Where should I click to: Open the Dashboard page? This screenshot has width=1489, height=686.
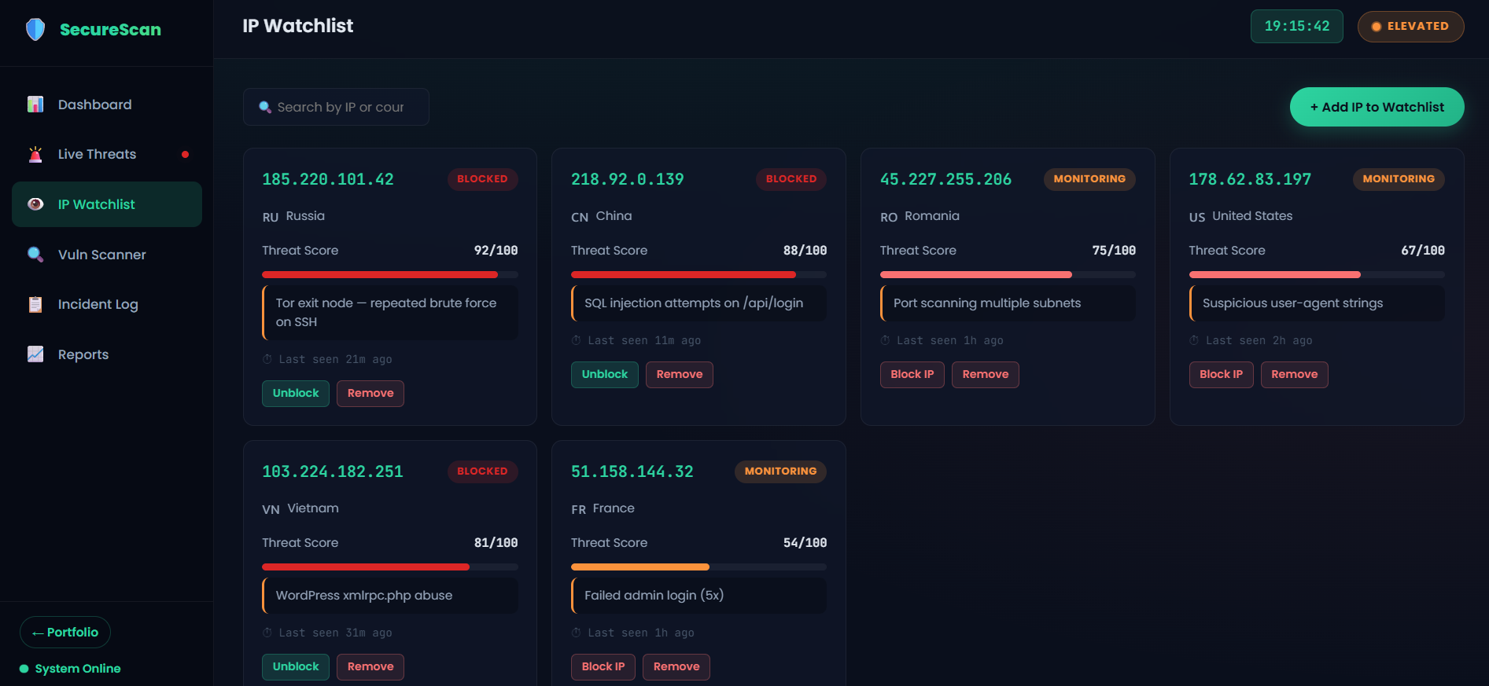click(x=107, y=105)
